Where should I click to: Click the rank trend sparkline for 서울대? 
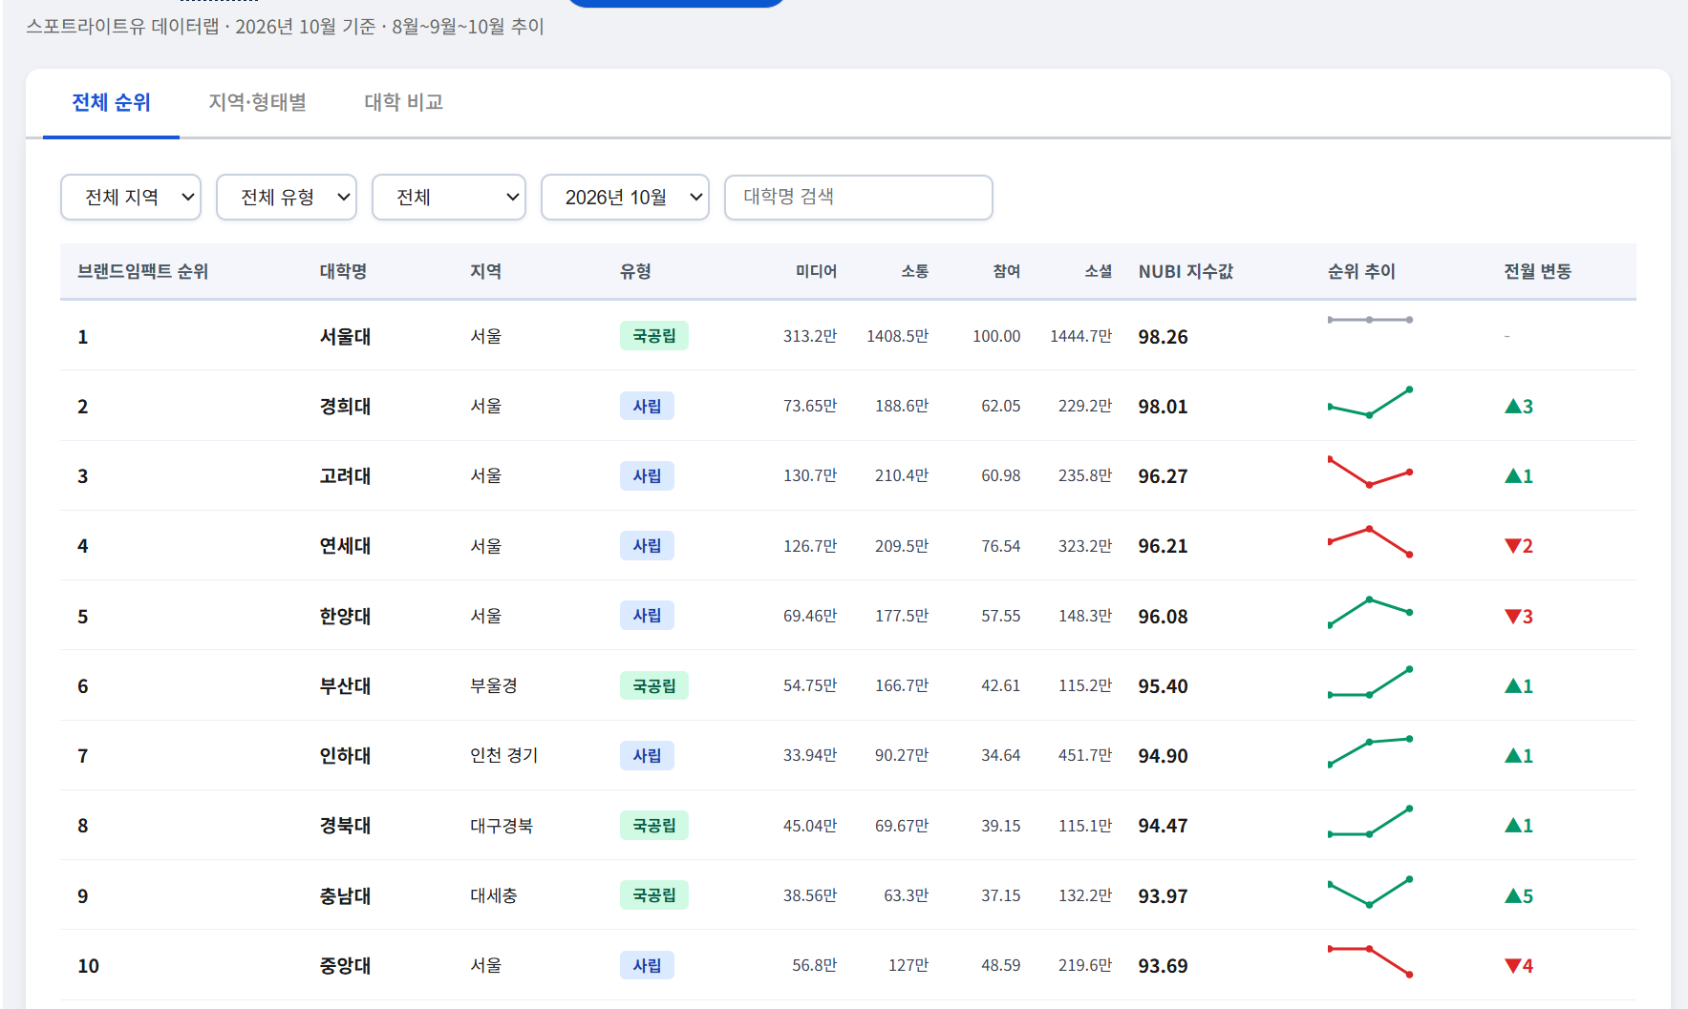tap(1370, 320)
